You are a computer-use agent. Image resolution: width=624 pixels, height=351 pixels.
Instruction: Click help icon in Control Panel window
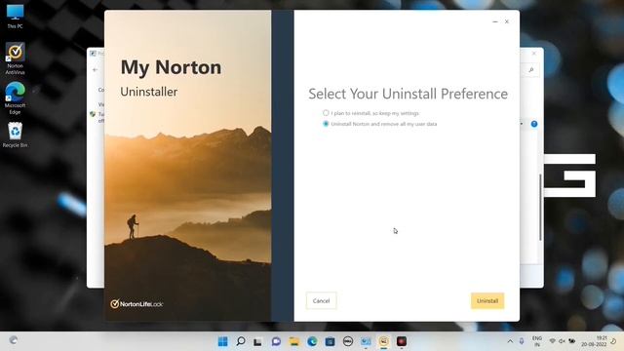point(534,124)
